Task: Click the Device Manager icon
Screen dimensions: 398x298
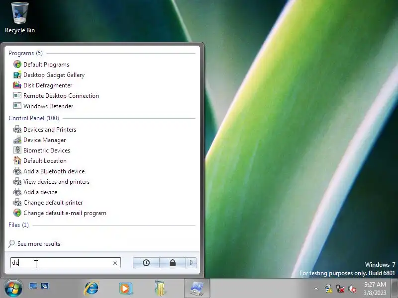Action: point(17,140)
